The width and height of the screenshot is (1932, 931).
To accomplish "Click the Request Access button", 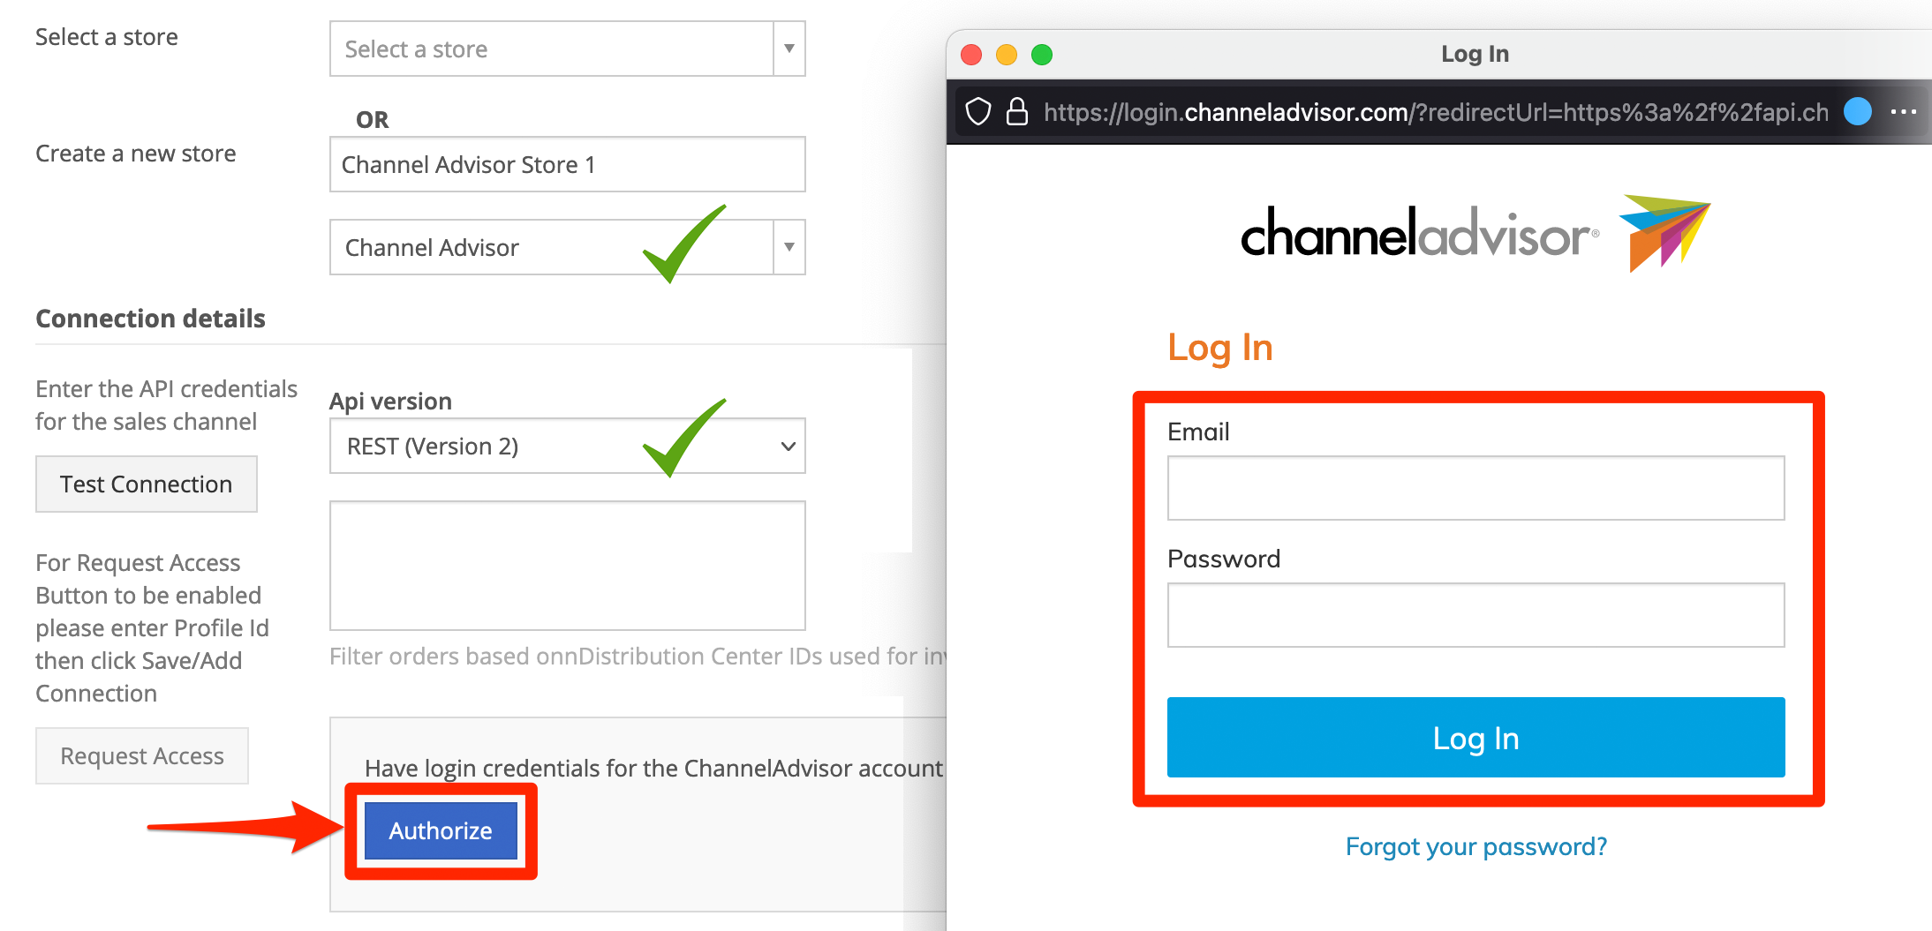I will tap(142, 755).
